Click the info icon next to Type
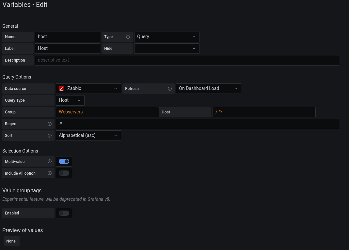The height and width of the screenshot is (250, 349). pos(128,37)
